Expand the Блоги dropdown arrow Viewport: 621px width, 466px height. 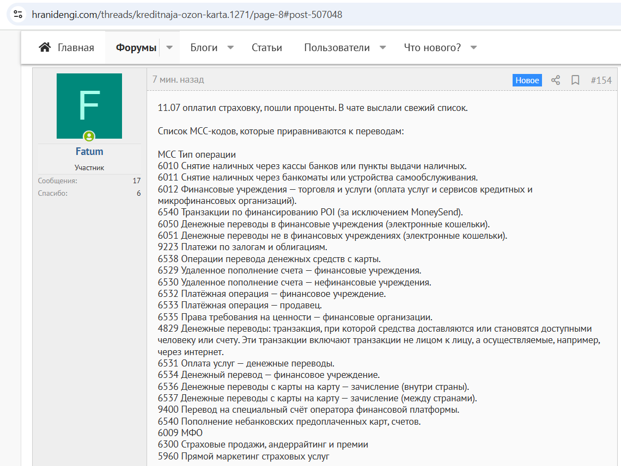[x=230, y=47]
